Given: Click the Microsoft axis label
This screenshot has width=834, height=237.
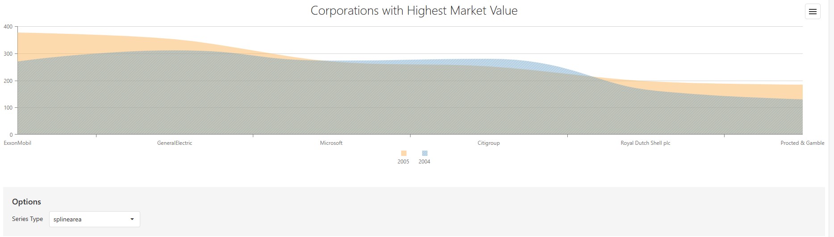Looking at the screenshot, I should point(331,143).
